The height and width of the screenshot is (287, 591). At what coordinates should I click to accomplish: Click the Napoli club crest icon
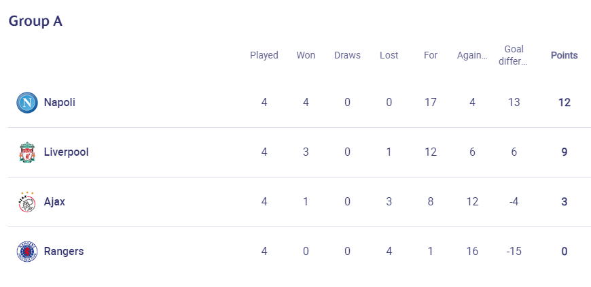click(27, 103)
